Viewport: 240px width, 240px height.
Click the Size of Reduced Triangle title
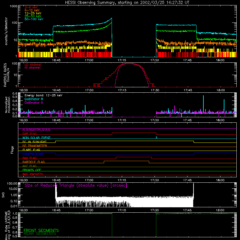coord(76,185)
